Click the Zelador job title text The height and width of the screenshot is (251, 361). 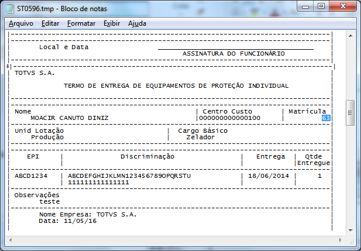(x=201, y=137)
